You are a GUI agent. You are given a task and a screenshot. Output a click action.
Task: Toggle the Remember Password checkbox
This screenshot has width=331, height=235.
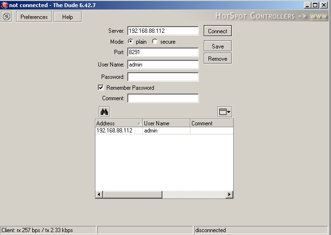coord(101,87)
